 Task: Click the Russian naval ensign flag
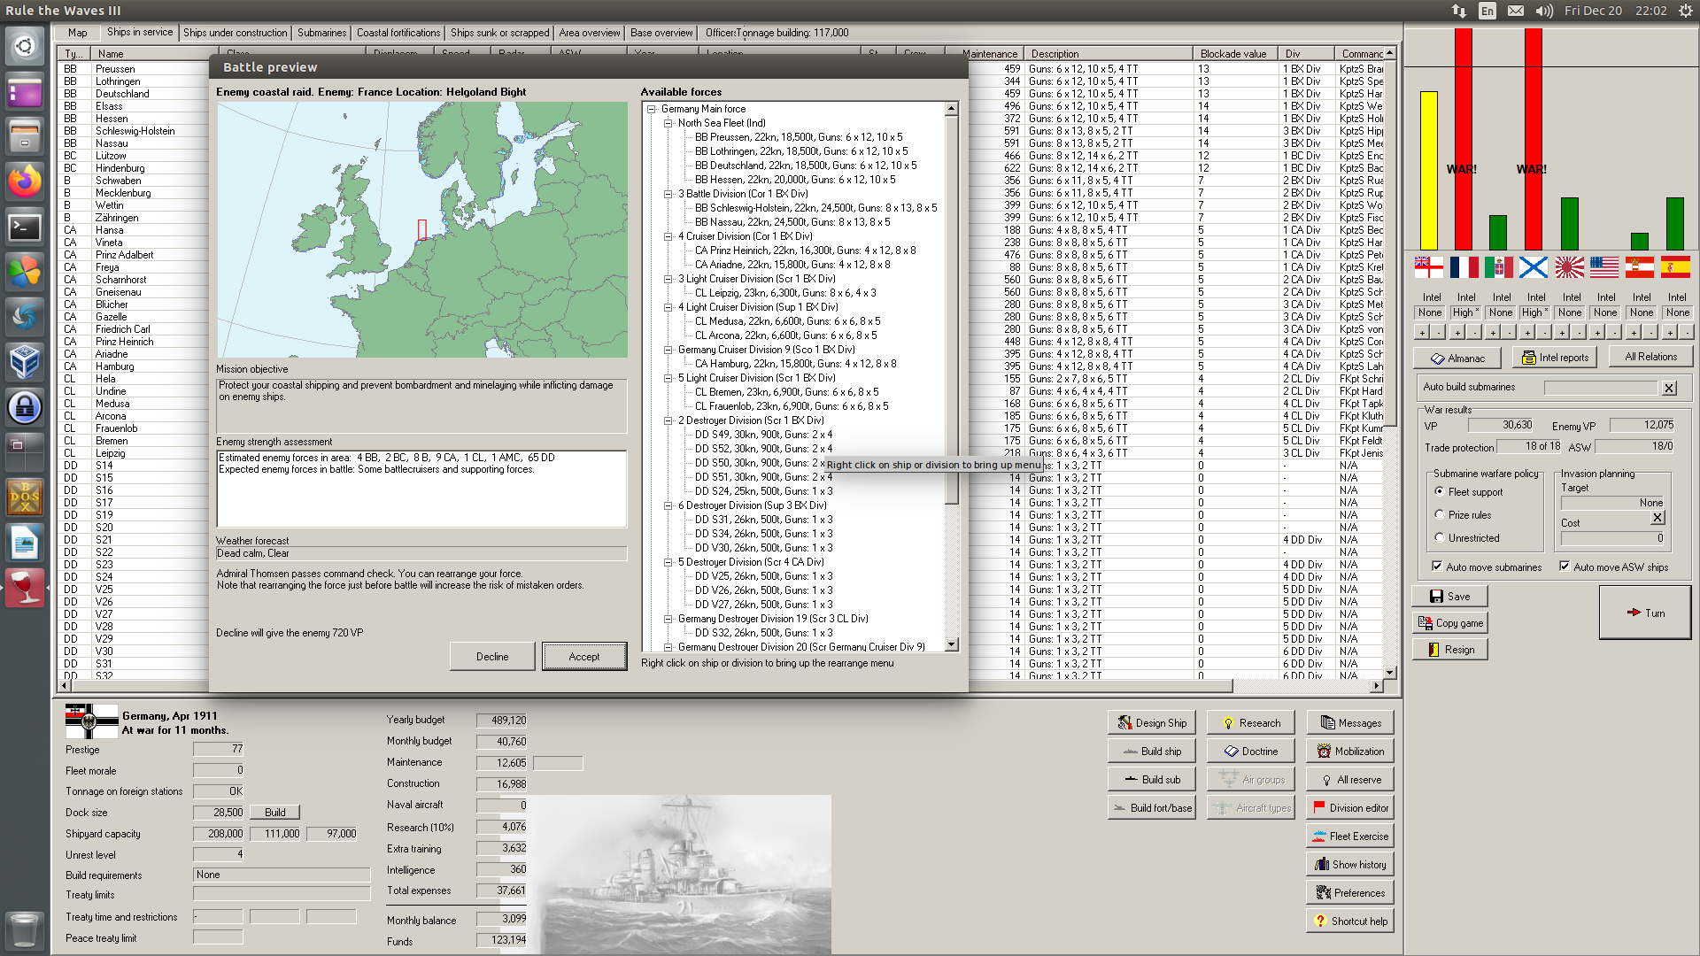click(1534, 266)
